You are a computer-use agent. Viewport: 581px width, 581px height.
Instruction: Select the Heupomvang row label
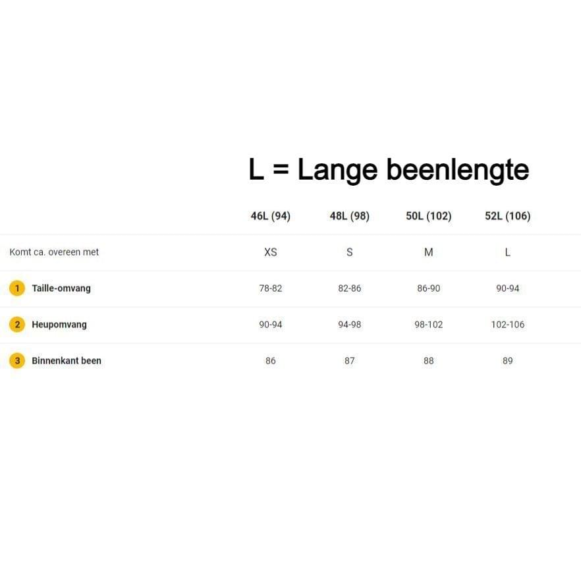(x=59, y=325)
